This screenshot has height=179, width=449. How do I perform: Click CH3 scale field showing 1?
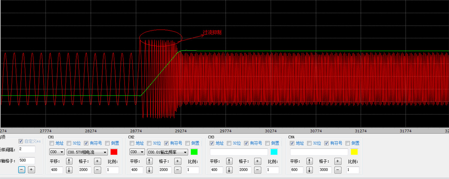click(x=273, y=170)
